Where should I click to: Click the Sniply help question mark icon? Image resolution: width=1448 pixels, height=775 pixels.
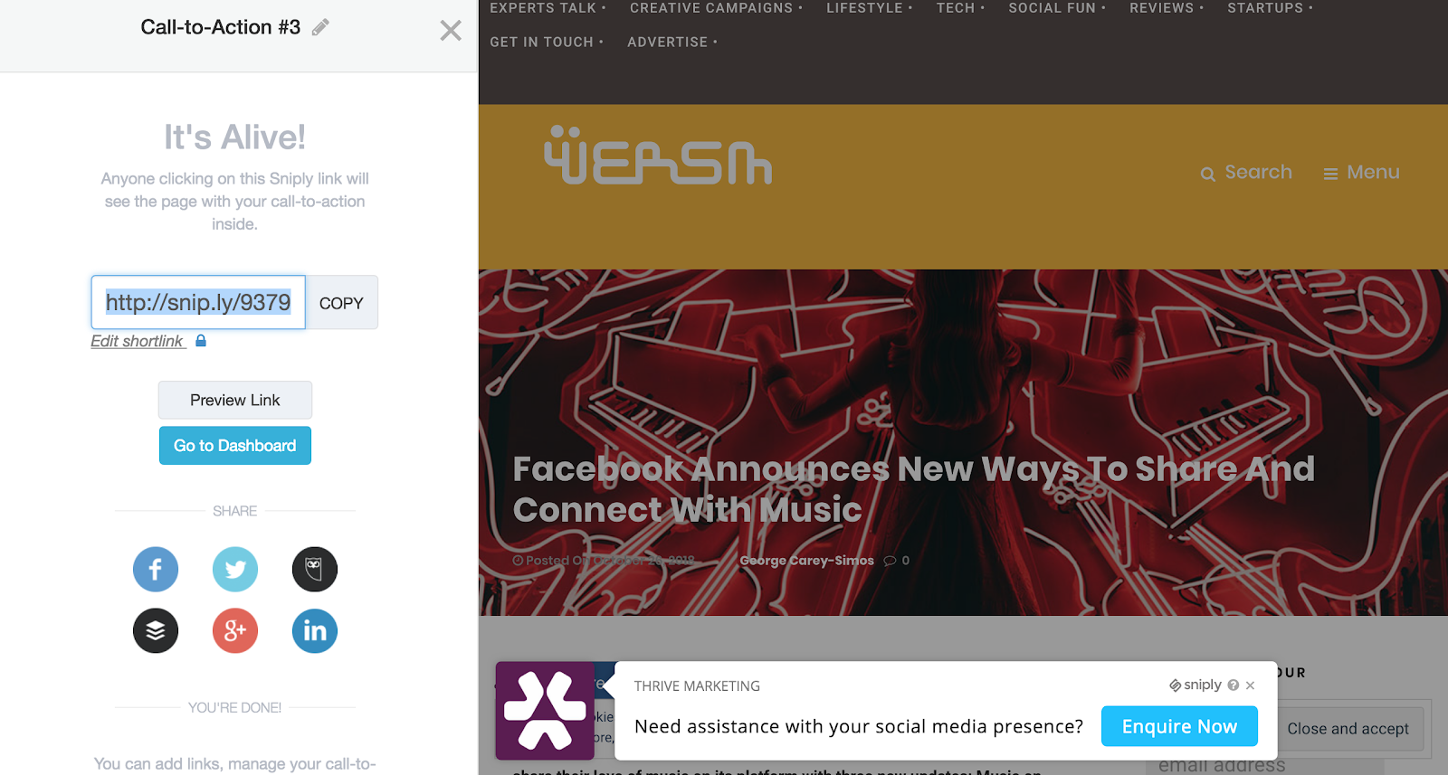click(1233, 685)
